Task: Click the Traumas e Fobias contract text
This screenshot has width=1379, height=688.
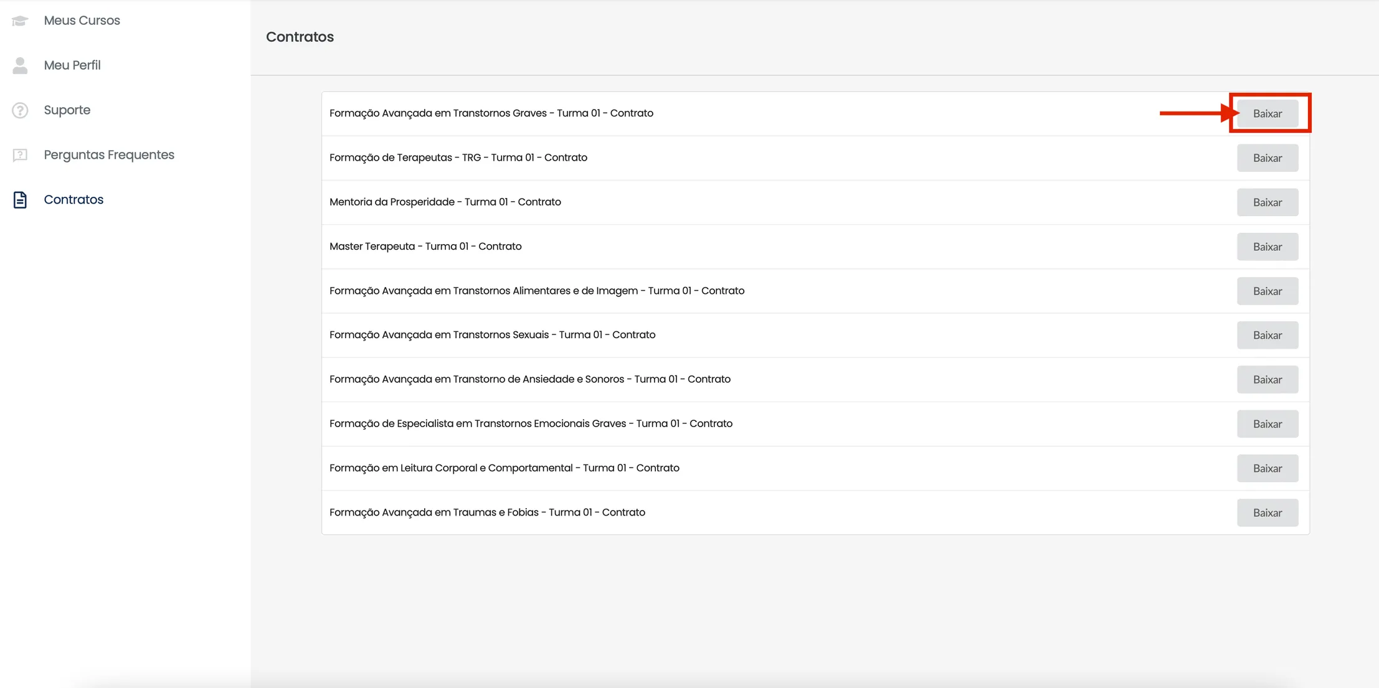Action: (488, 512)
